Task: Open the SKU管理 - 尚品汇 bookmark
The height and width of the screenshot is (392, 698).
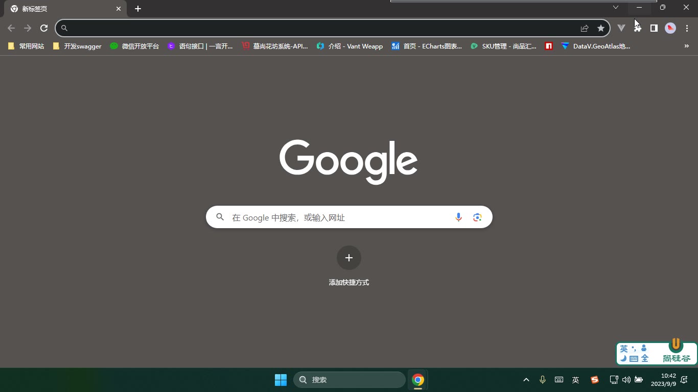Action: pos(503,46)
